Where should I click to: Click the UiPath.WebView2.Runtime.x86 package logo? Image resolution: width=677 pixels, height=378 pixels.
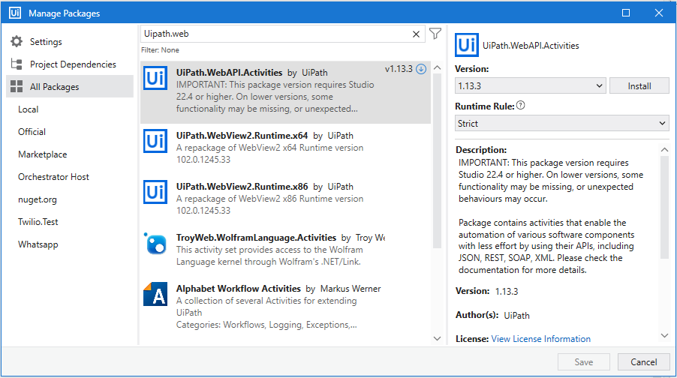155,192
